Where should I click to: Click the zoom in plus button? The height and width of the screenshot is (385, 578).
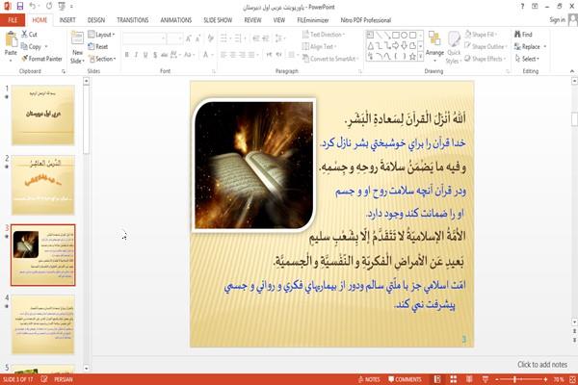[x=545, y=379]
